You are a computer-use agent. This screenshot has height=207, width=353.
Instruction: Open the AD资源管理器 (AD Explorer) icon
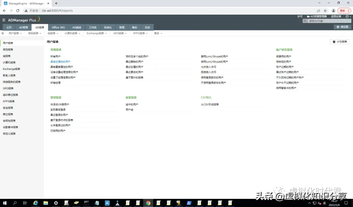(x=308, y=16)
